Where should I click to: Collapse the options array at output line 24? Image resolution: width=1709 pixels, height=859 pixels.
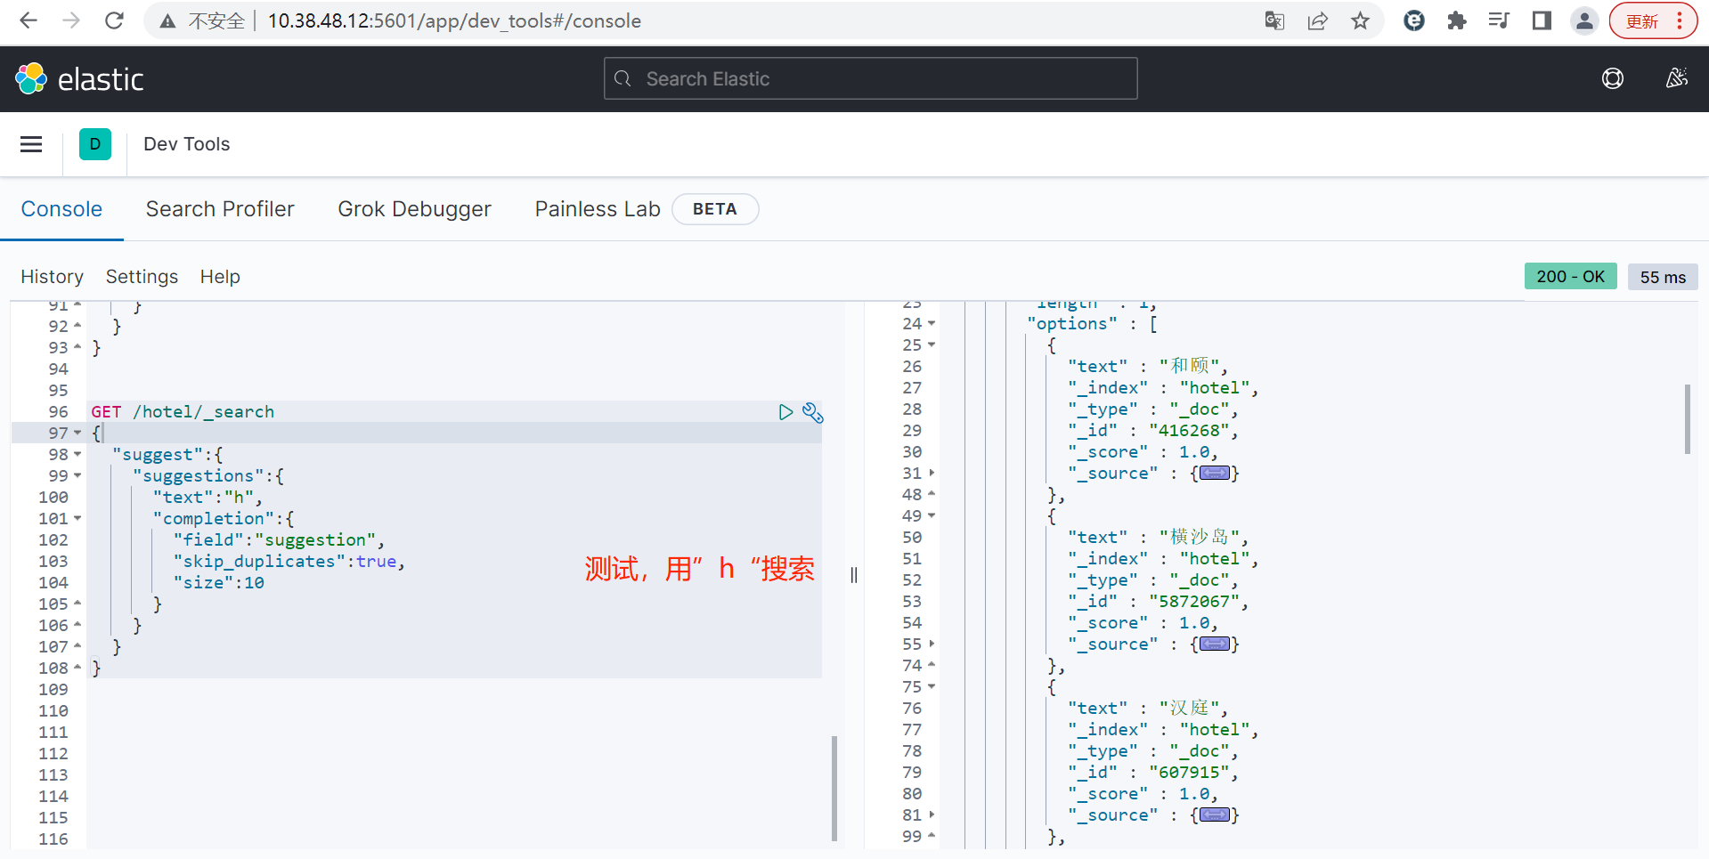pos(932,324)
